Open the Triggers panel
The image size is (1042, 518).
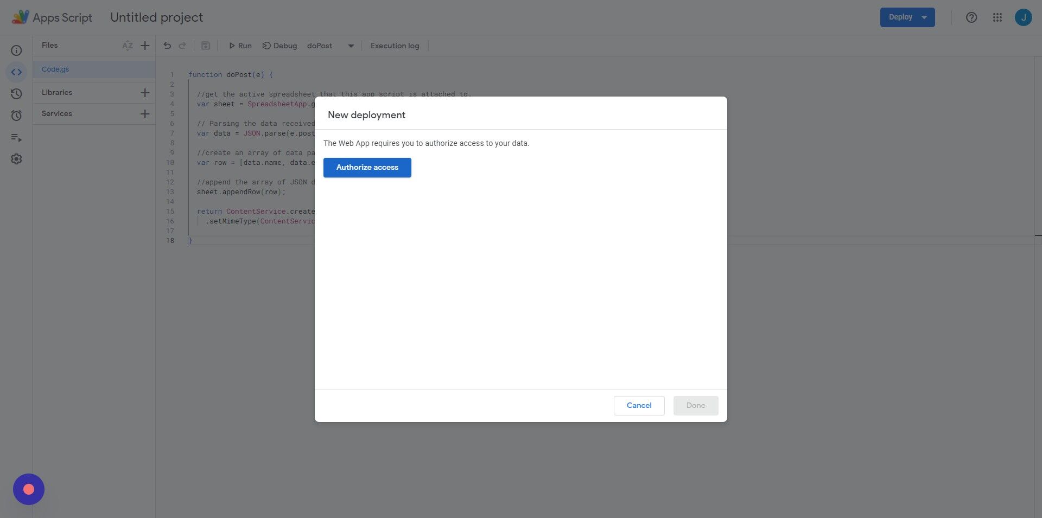(16, 115)
